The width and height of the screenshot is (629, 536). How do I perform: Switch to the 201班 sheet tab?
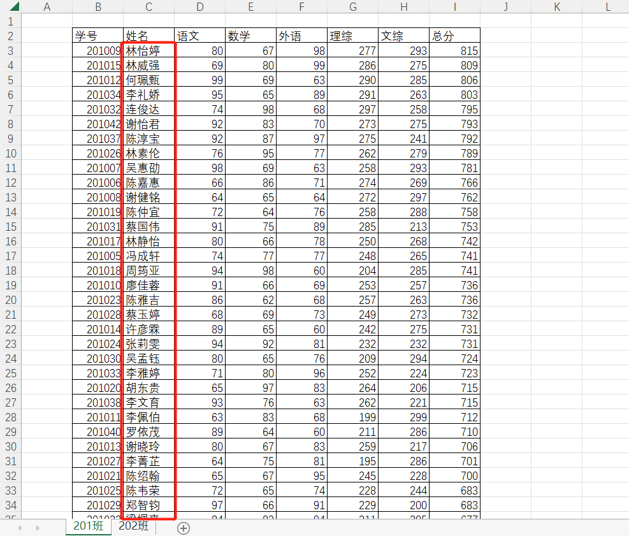tap(88, 527)
